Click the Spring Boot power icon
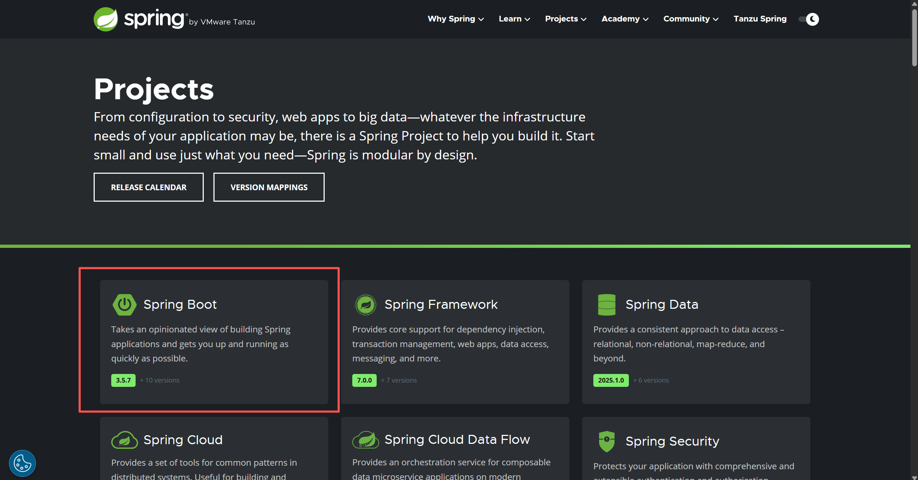918x480 pixels. click(x=124, y=305)
